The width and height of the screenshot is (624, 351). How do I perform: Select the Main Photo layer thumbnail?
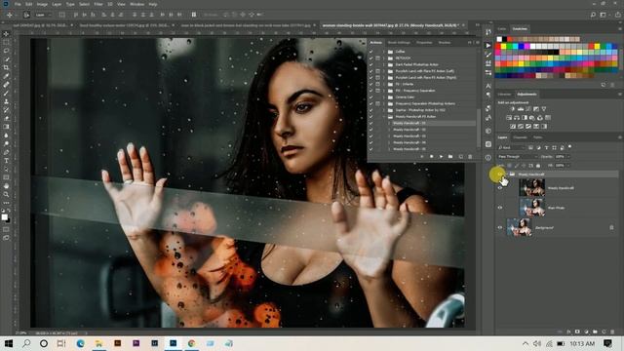coord(532,208)
